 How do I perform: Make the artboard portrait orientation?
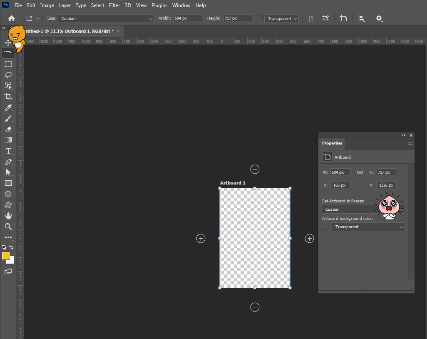tap(311, 18)
